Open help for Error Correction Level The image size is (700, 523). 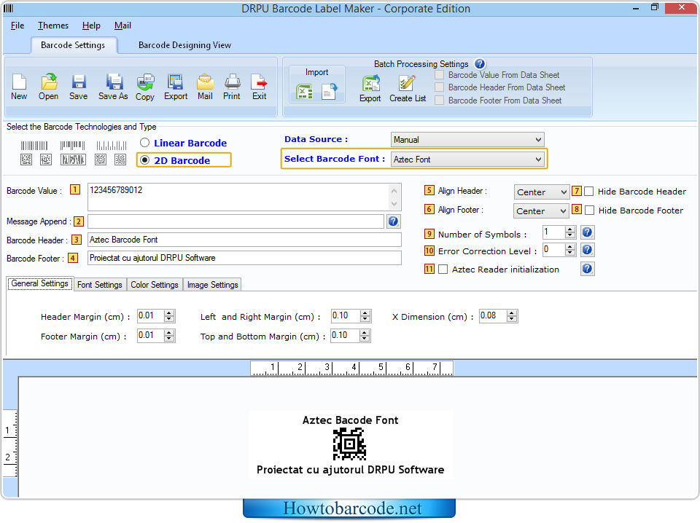[587, 250]
